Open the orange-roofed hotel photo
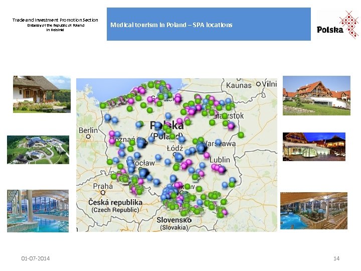Screen dimensions: 361x271 [316, 95]
